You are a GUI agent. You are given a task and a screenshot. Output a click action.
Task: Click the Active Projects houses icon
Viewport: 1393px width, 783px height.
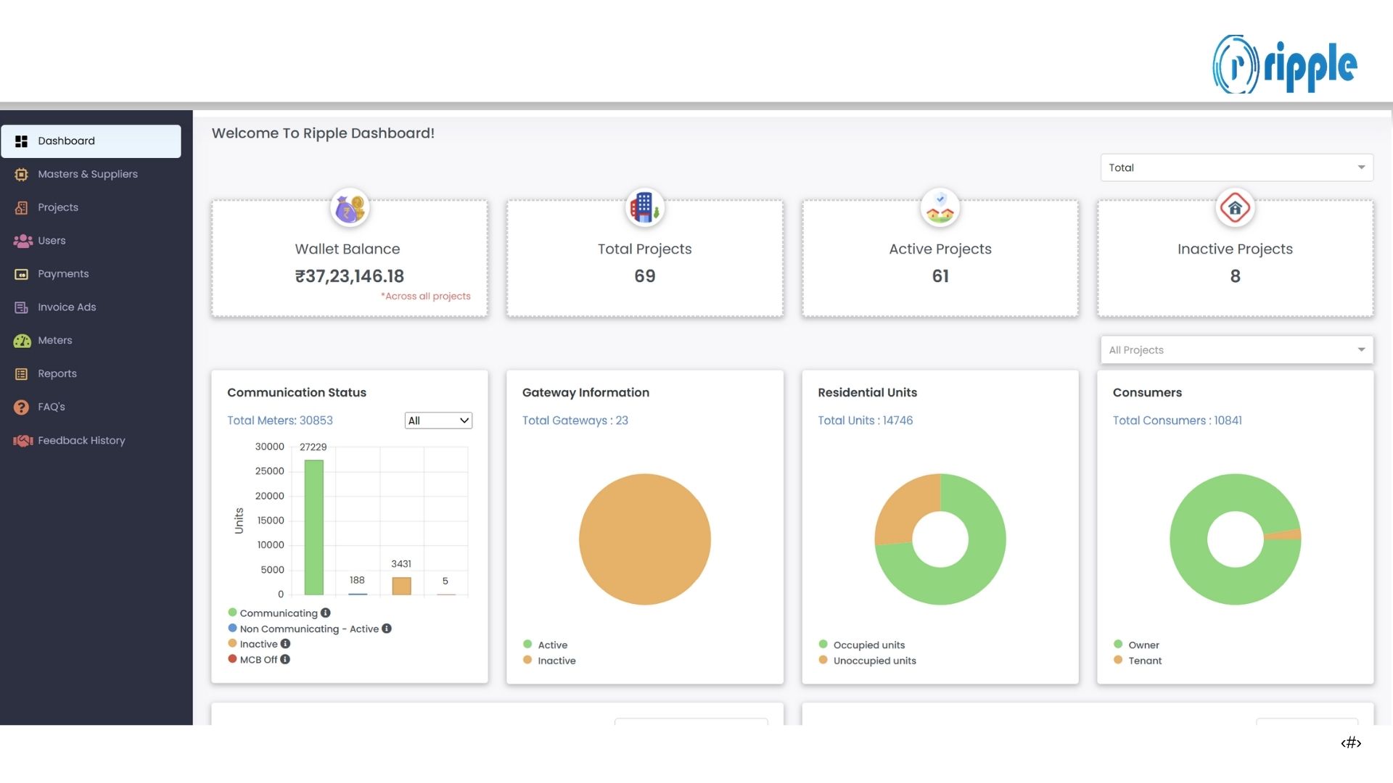(x=940, y=208)
